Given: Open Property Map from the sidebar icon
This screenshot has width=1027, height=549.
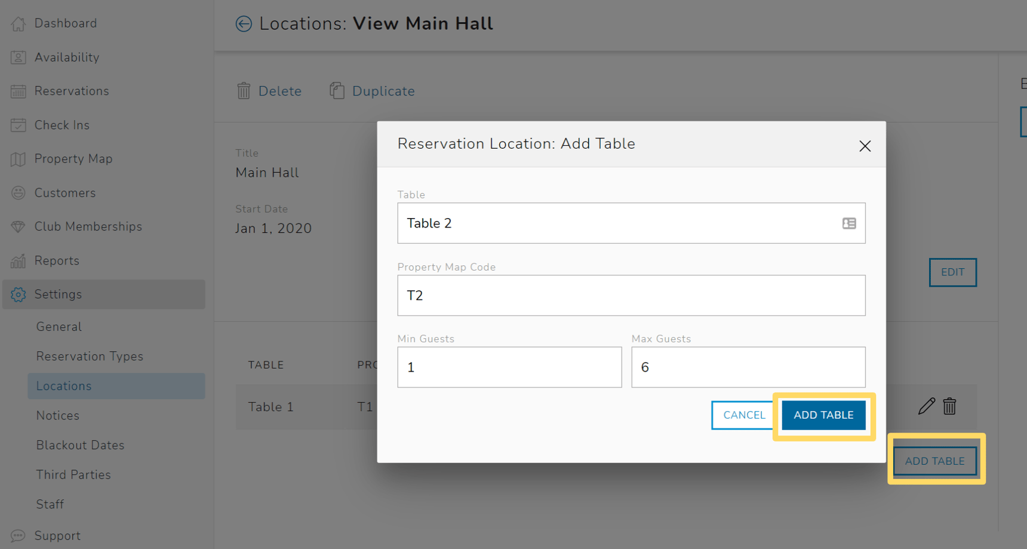Looking at the screenshot, I should 18,158.
